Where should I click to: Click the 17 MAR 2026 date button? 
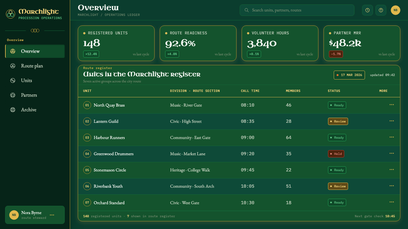[x=349, y=75]
